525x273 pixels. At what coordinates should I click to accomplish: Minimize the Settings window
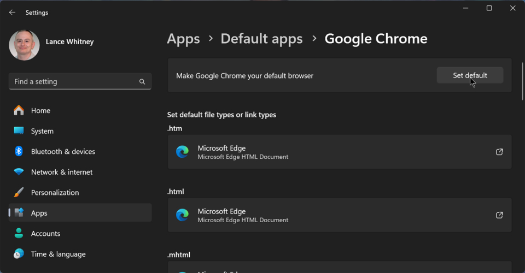(x=466, y=8)
